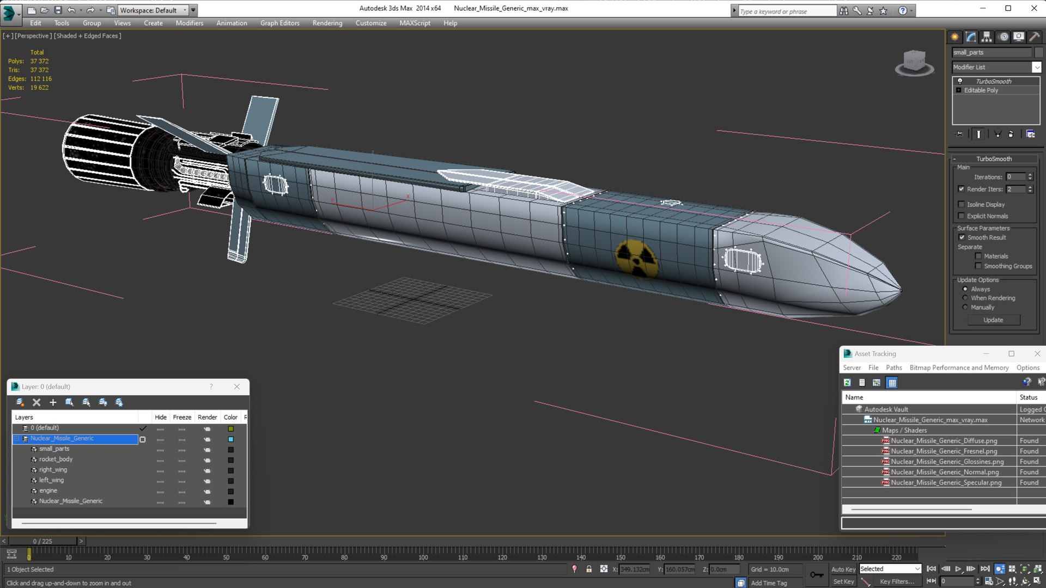Click Refresh icon in Asset Tracking toolbar
The height and width of the screenshot is (588, 1046).
(x=847, y=383)
